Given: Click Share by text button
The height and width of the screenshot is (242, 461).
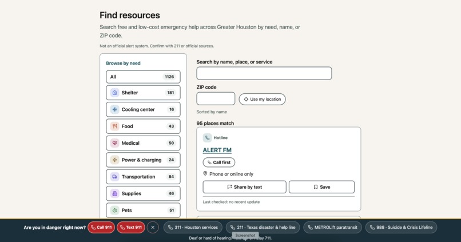Looking at the screenshot, I should (x=244, y=187).
